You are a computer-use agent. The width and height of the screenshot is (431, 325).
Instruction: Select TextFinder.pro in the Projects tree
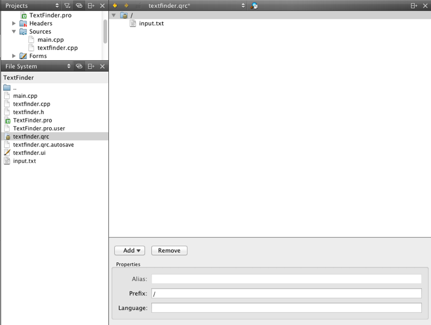click(x=51, y=15)
